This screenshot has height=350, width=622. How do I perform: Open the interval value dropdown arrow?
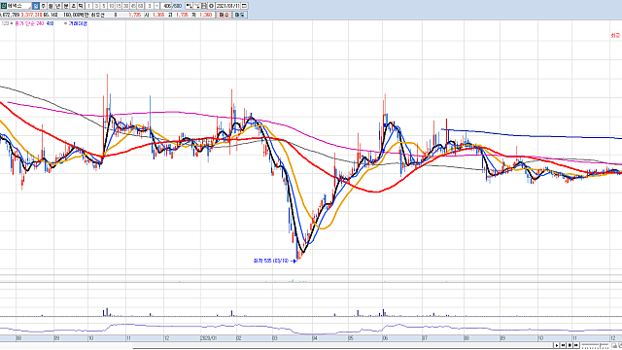tap(156, 6)
